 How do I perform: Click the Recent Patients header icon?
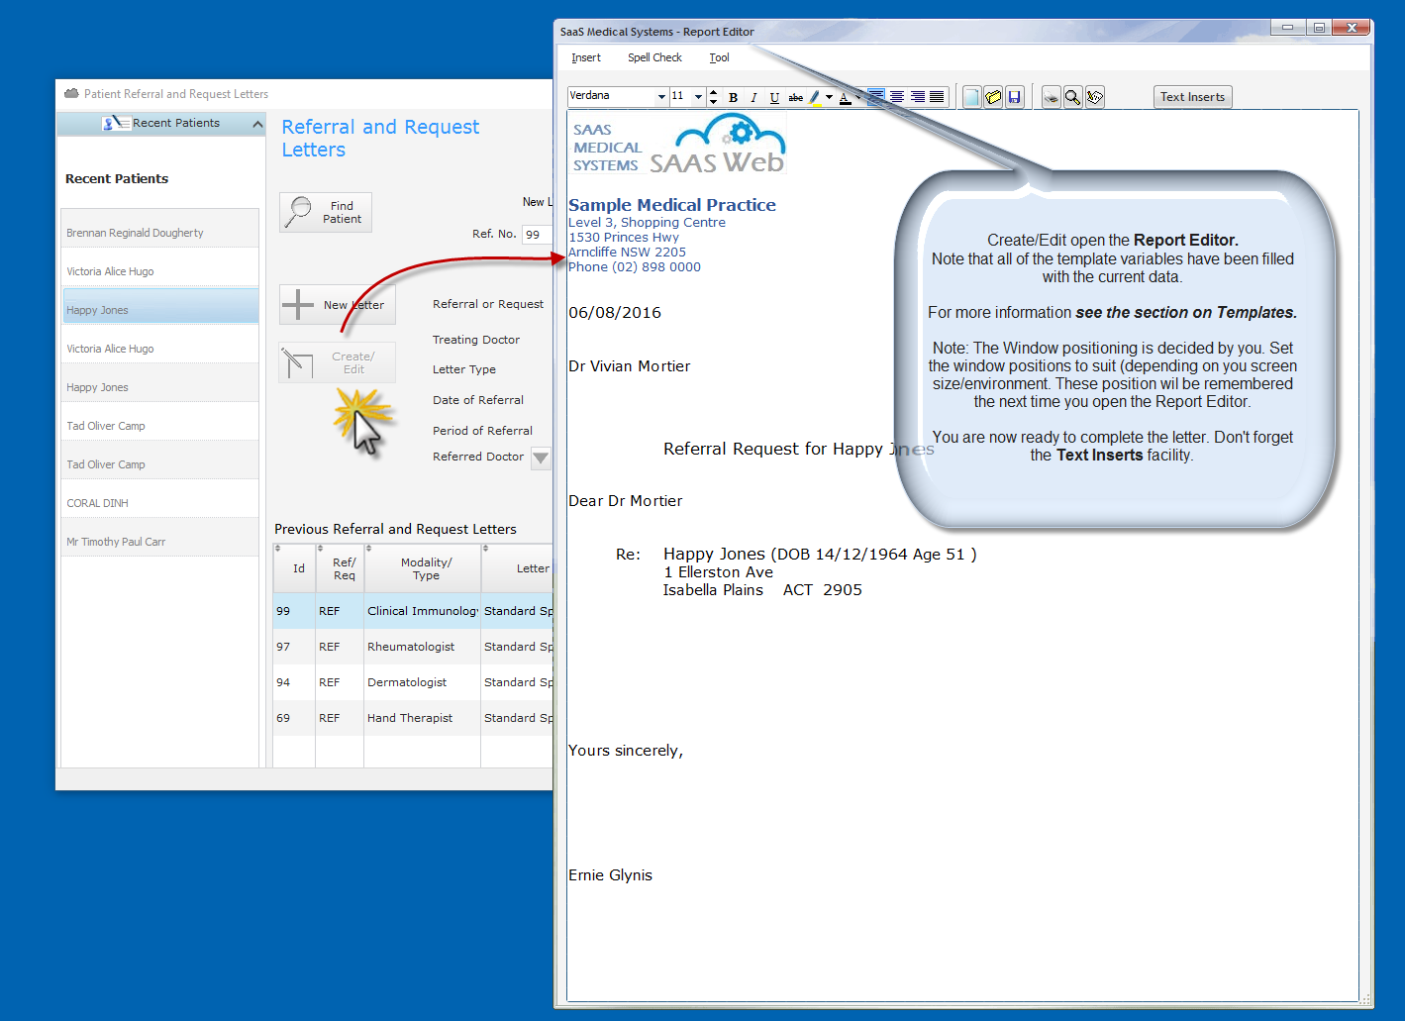[116, 123]
